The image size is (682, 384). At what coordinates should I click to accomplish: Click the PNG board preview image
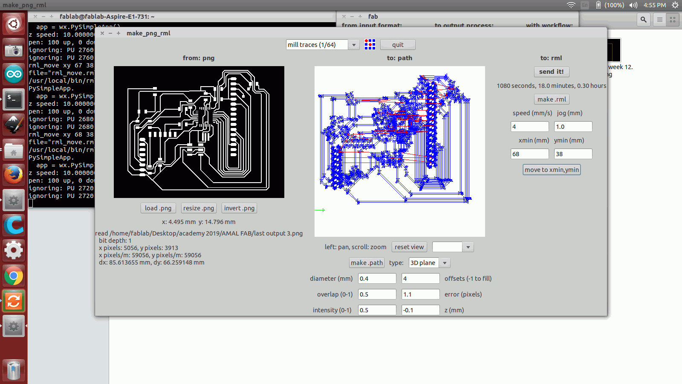click(199, 132)
